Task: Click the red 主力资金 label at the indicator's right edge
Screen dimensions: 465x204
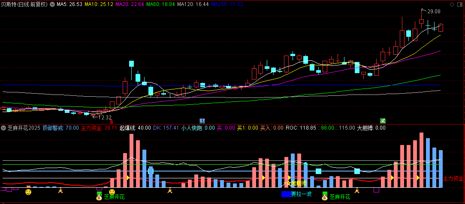Action: (x=453, y=178)
